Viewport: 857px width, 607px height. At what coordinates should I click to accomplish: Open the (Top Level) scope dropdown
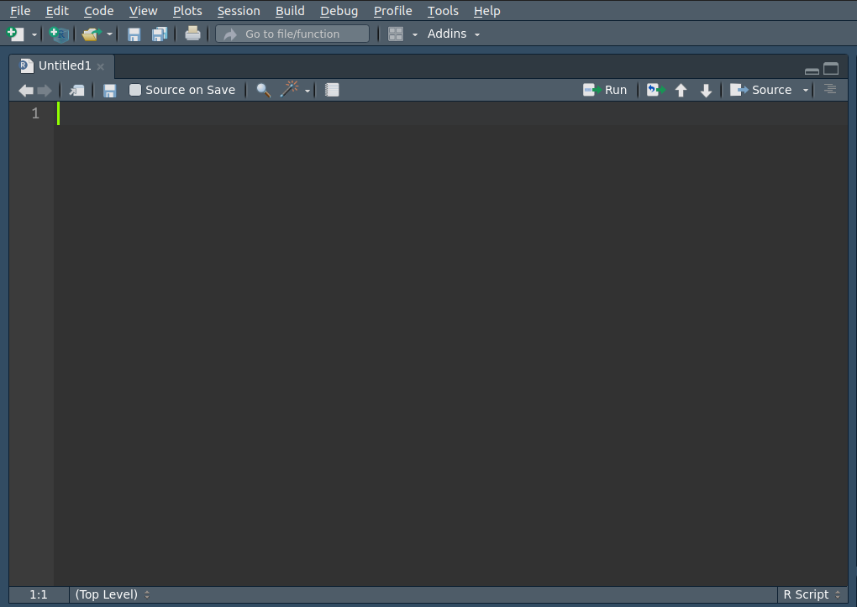(x=112, y=594)
